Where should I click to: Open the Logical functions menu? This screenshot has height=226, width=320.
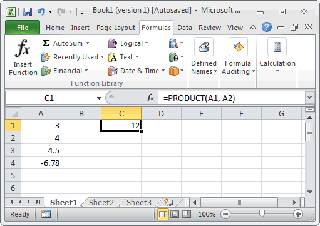coord(128,43)
